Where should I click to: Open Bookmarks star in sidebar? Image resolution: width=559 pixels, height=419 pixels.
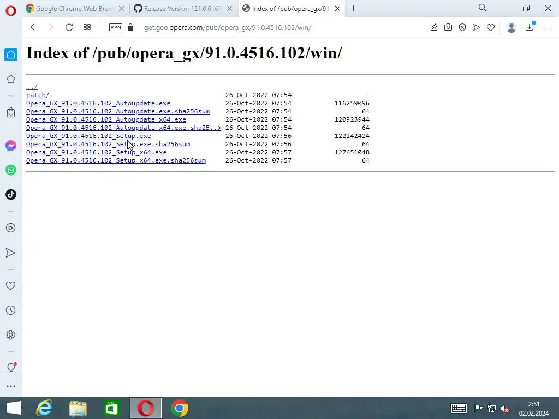11,79
